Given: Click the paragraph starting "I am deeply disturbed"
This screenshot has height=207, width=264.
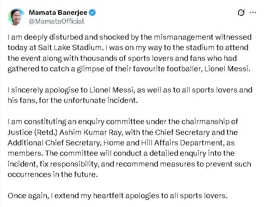Looking at the screenshot, I should coord(129,52).
